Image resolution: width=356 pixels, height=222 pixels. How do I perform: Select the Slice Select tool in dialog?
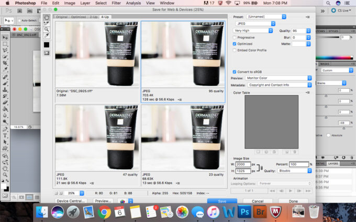click(x=47, y=24)
